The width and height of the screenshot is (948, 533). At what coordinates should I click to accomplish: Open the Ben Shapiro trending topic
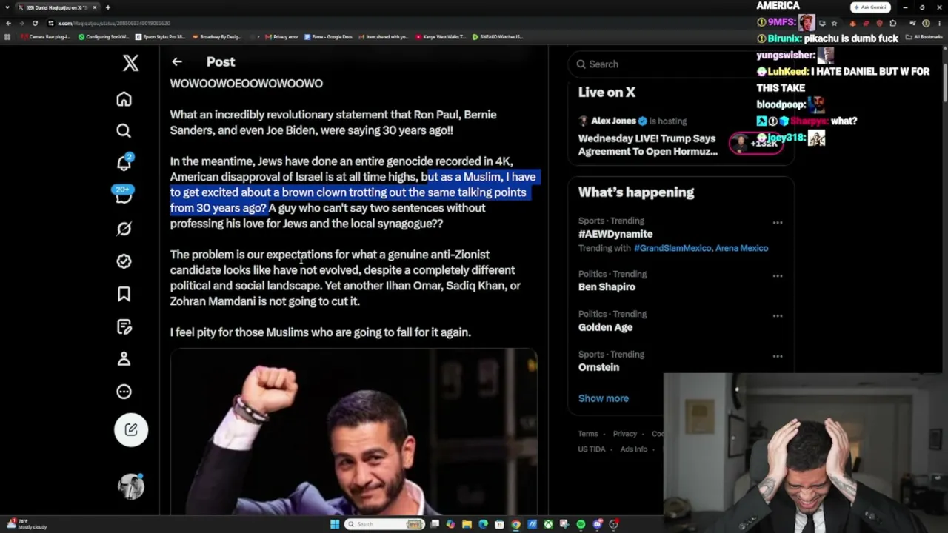point(607,287)
